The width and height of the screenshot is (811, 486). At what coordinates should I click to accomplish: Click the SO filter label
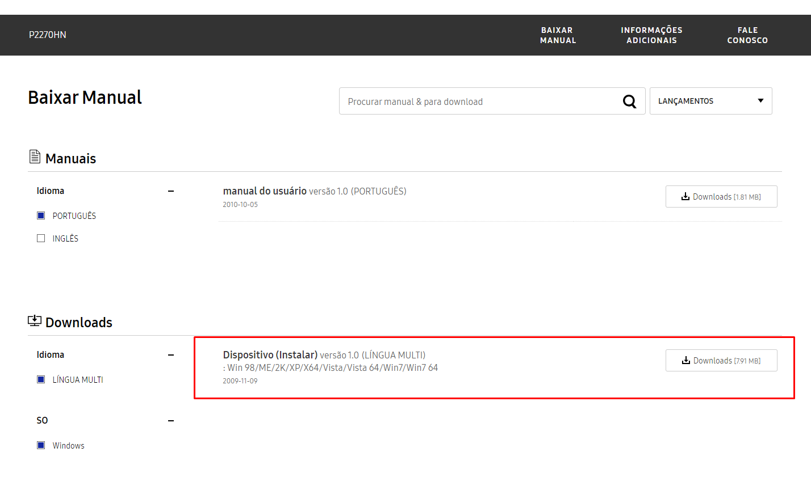coord(42,420)
